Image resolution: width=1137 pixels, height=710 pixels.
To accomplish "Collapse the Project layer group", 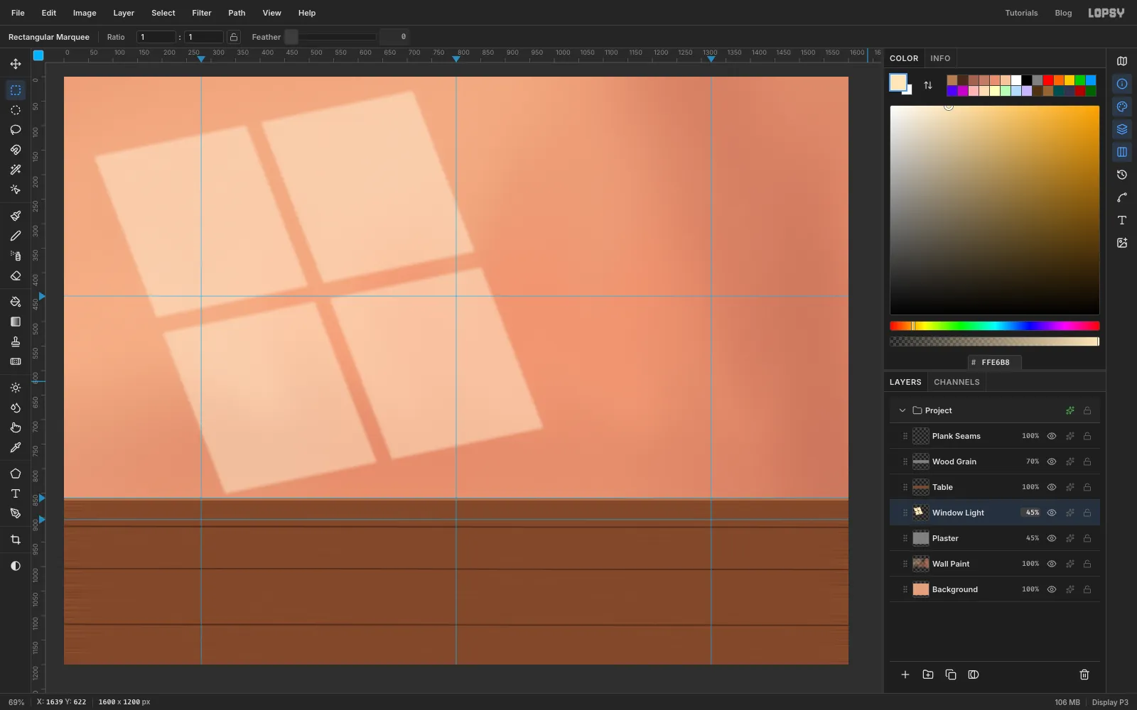I will click(x=902, y=410).
